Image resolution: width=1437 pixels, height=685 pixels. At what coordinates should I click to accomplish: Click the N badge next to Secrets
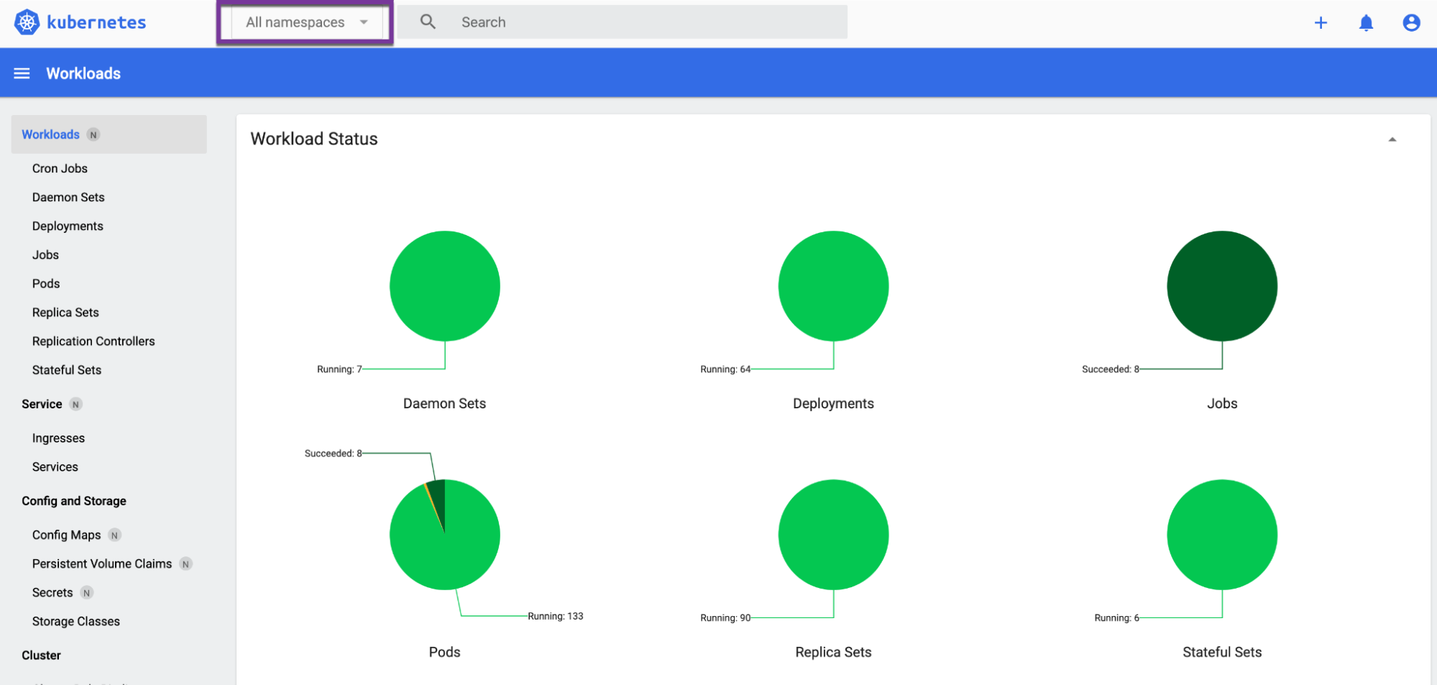pyautogui.click(x=87, y=593)
